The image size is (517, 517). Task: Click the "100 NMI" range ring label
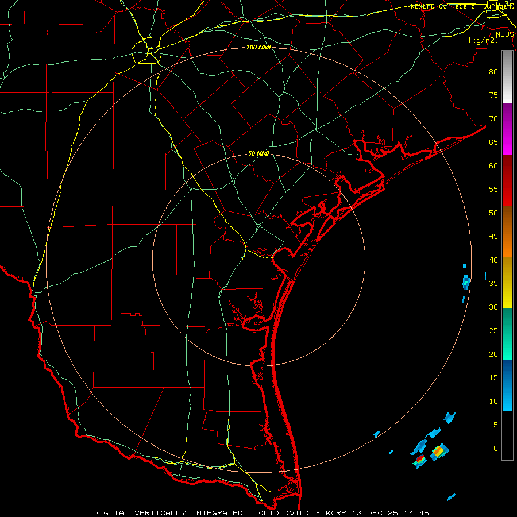coord(258,48)
